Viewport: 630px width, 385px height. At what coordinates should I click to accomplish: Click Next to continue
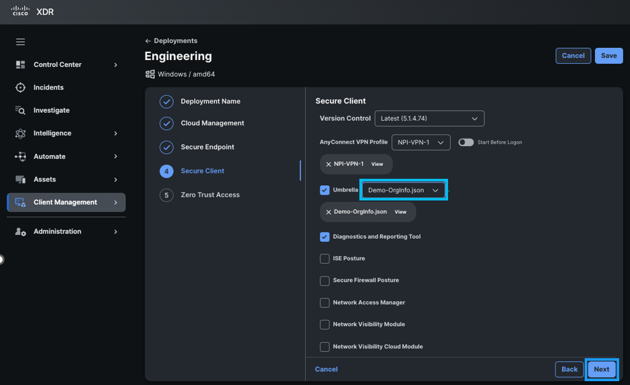[x=601, y=369]
